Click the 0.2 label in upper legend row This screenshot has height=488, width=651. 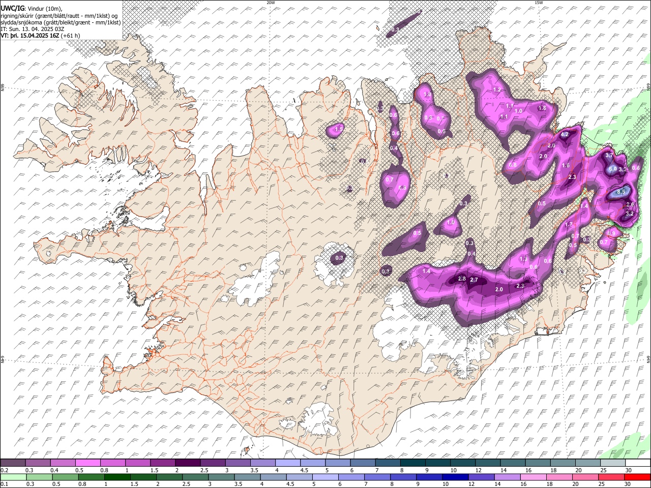pos(4,470)
